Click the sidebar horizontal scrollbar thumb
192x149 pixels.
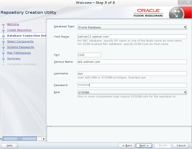20,139
